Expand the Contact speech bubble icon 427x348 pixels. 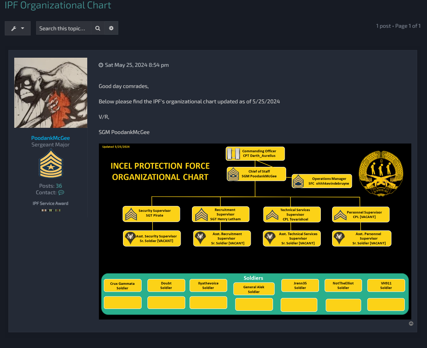(x=61, y=192)
